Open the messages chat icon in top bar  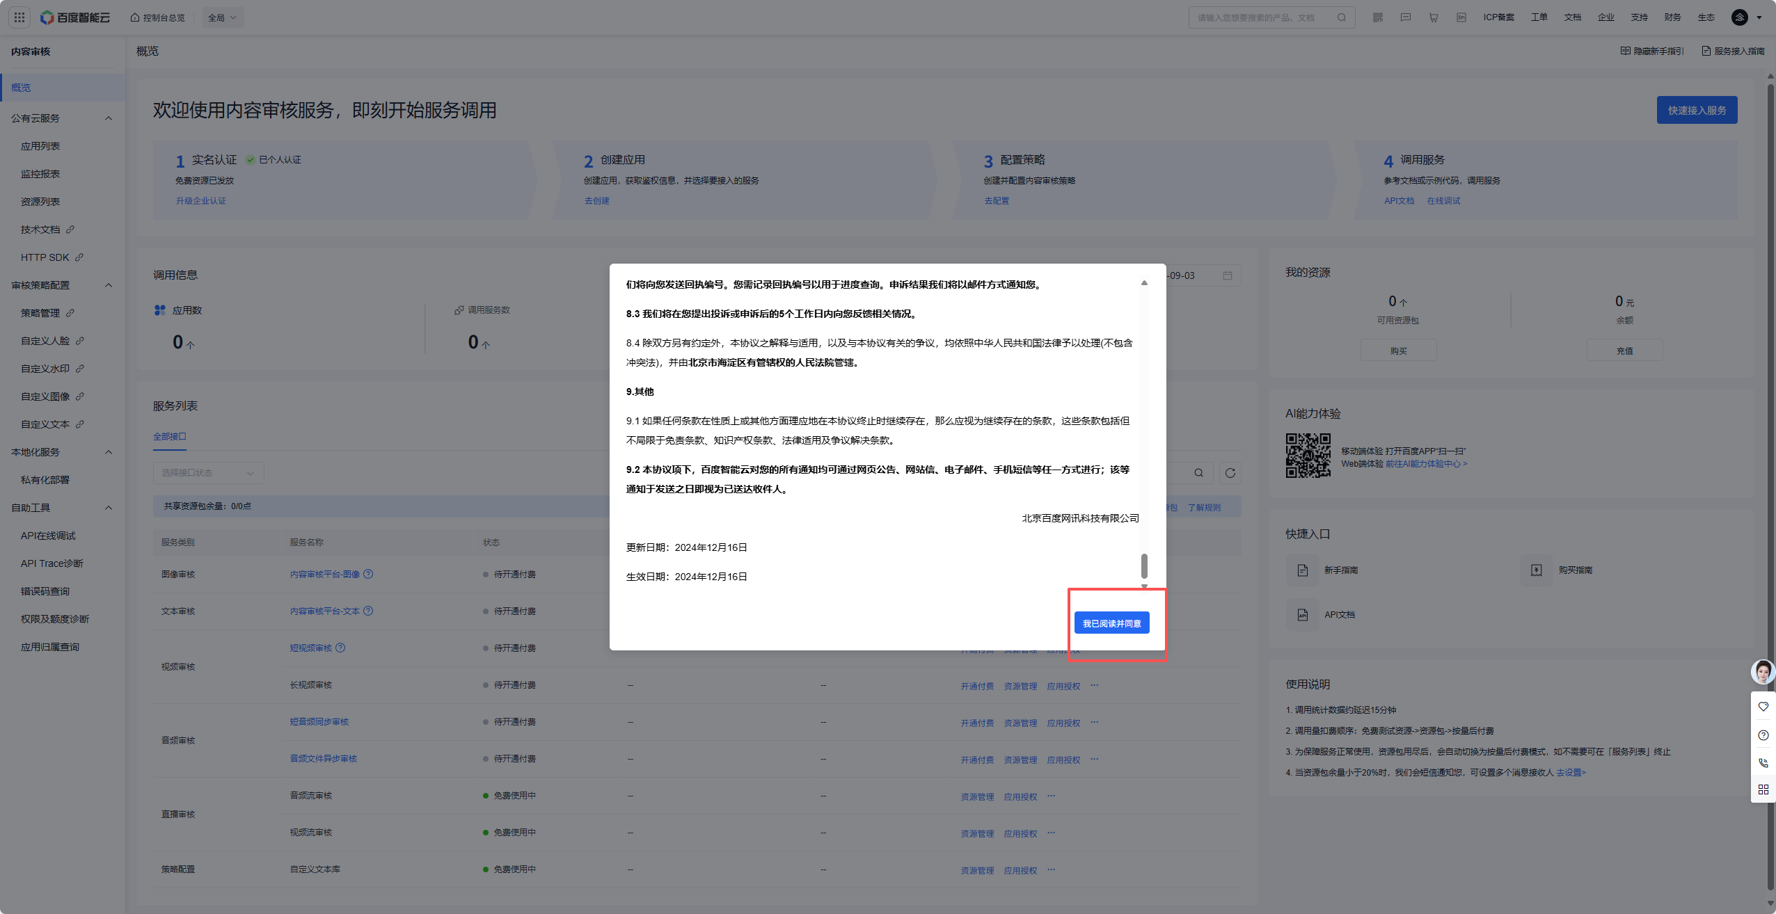point(1406,17)
